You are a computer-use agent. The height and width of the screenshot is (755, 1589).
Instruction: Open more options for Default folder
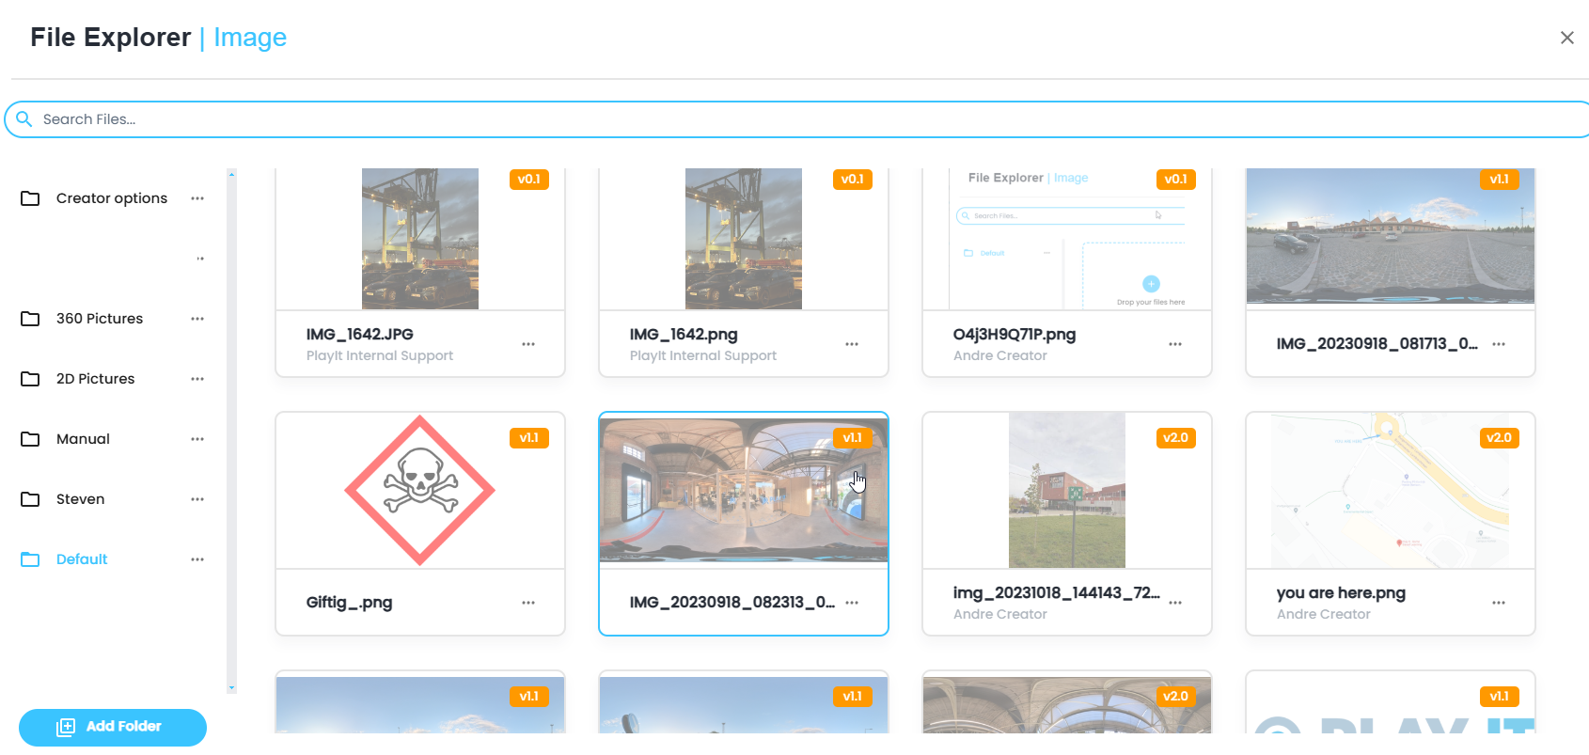(x=197, y=559)
